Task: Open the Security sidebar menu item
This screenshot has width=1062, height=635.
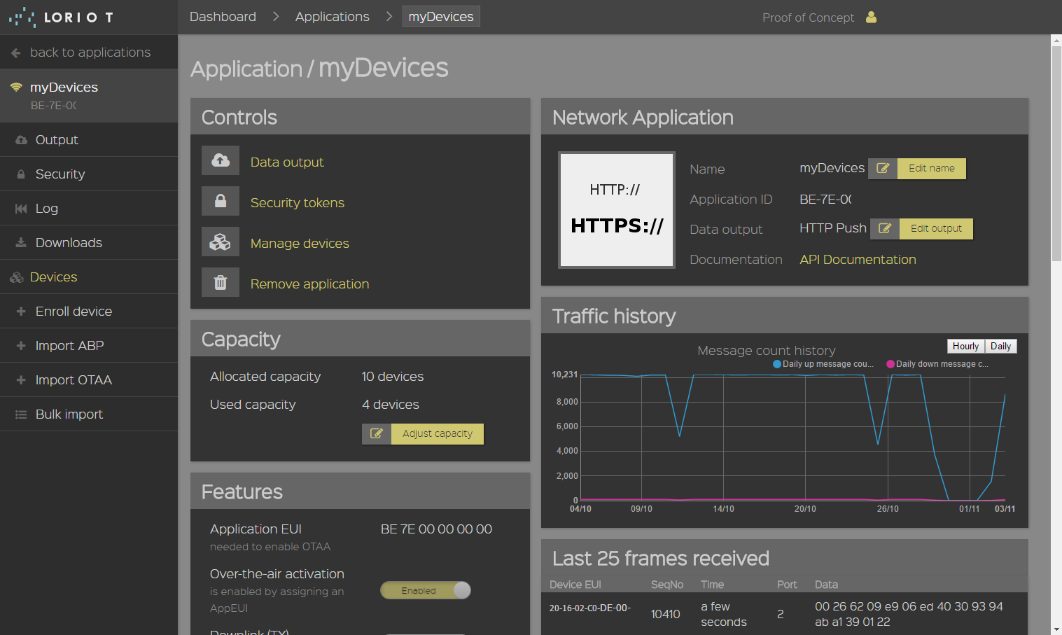Action: 89,174
